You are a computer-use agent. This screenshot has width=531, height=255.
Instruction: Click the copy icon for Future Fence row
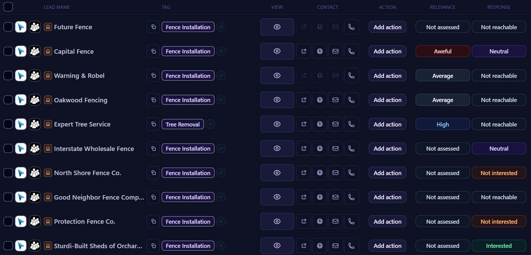pyautogui.click(x=153, y=27)
